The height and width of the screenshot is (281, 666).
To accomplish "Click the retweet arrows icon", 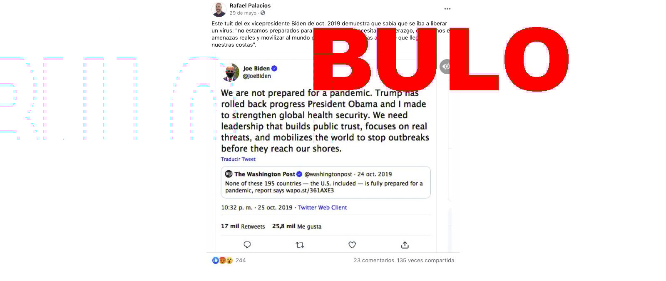I will [x=300, y=245].
